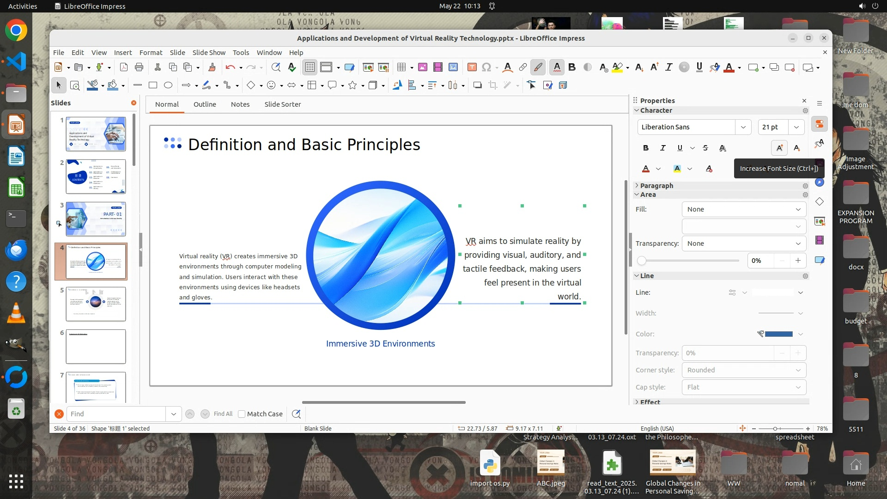This screenshot has height=499, width=887.
Task: Open the font size dropdown
Action: point(796,127)
